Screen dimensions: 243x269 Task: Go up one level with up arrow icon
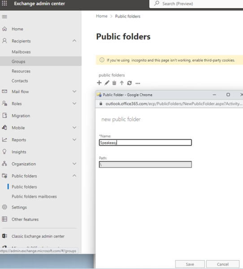coord(121,83)
